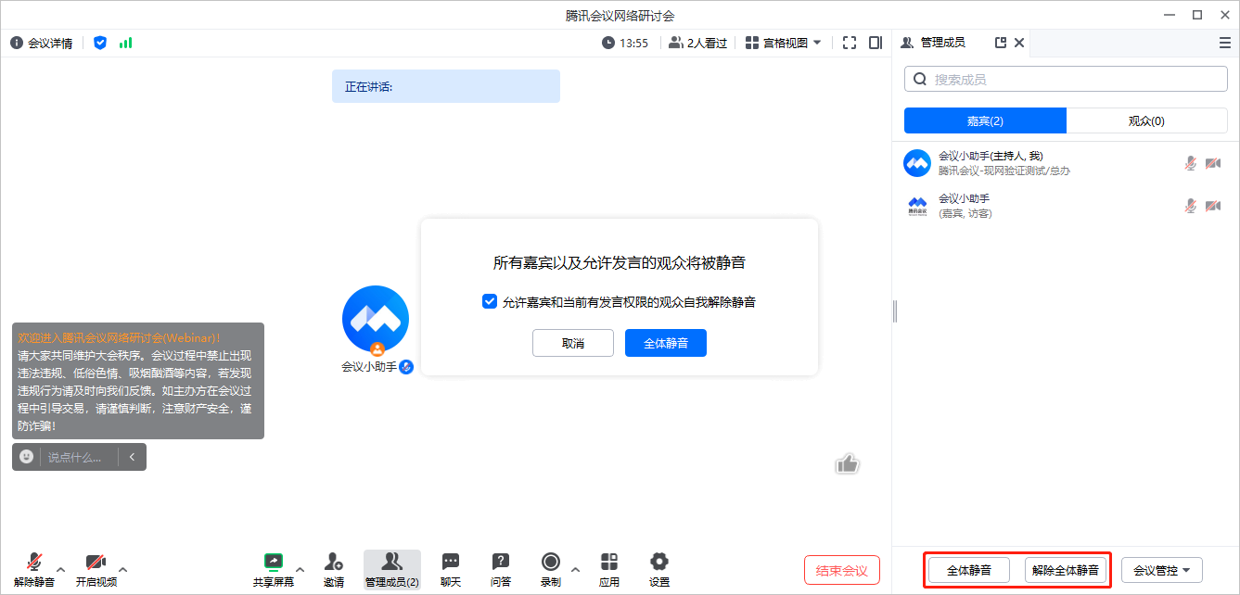Focus the 搜索成员 search field
The height and width of the screenshot is (595, 1240).
click(x=1066, y=80)
